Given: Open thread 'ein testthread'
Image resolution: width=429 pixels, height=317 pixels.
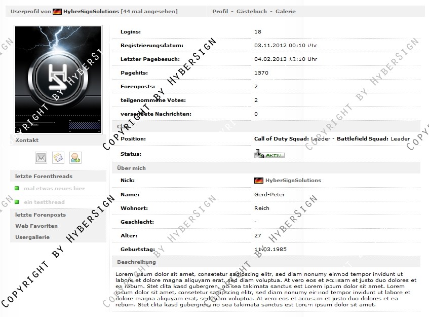Looking at the screenshot, I should pos(45,202).
